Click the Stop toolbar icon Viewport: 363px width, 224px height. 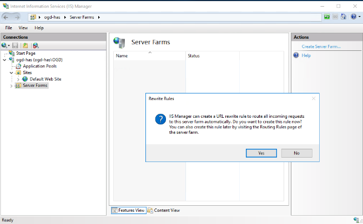click(x=335, y=17)
